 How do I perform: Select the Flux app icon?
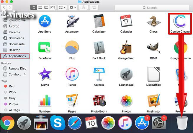point(72,48)
